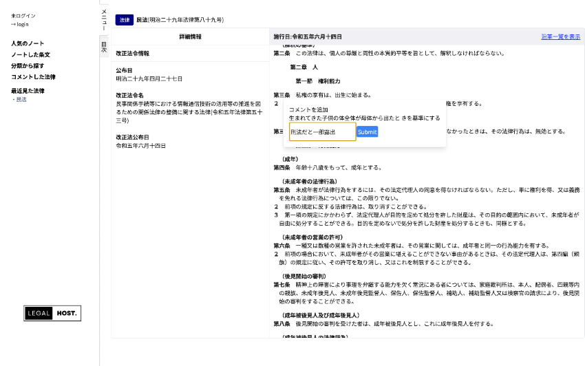Focus the comment input field
This screenshot has width=585, height=366.
[323, 131]
